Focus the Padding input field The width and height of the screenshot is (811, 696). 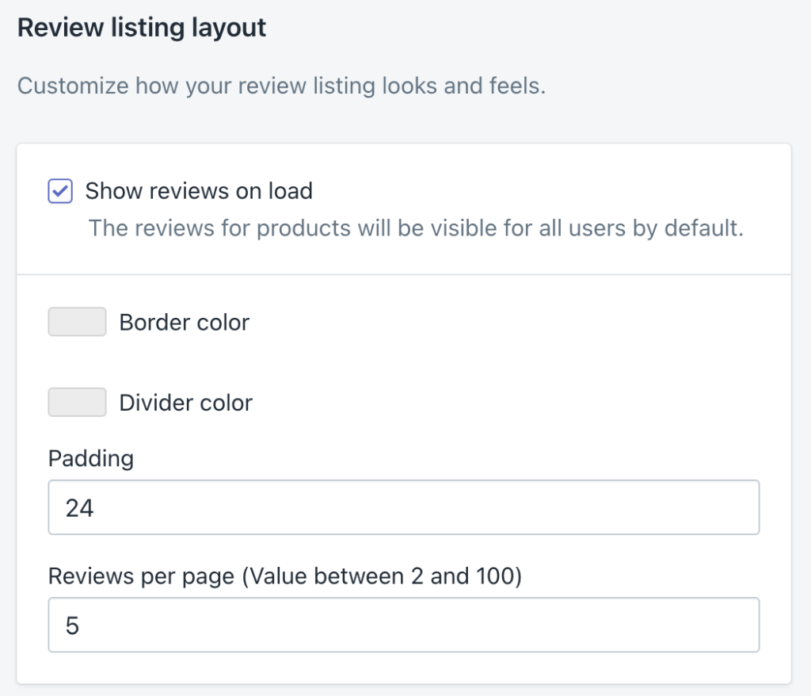[x=404, y=507]
